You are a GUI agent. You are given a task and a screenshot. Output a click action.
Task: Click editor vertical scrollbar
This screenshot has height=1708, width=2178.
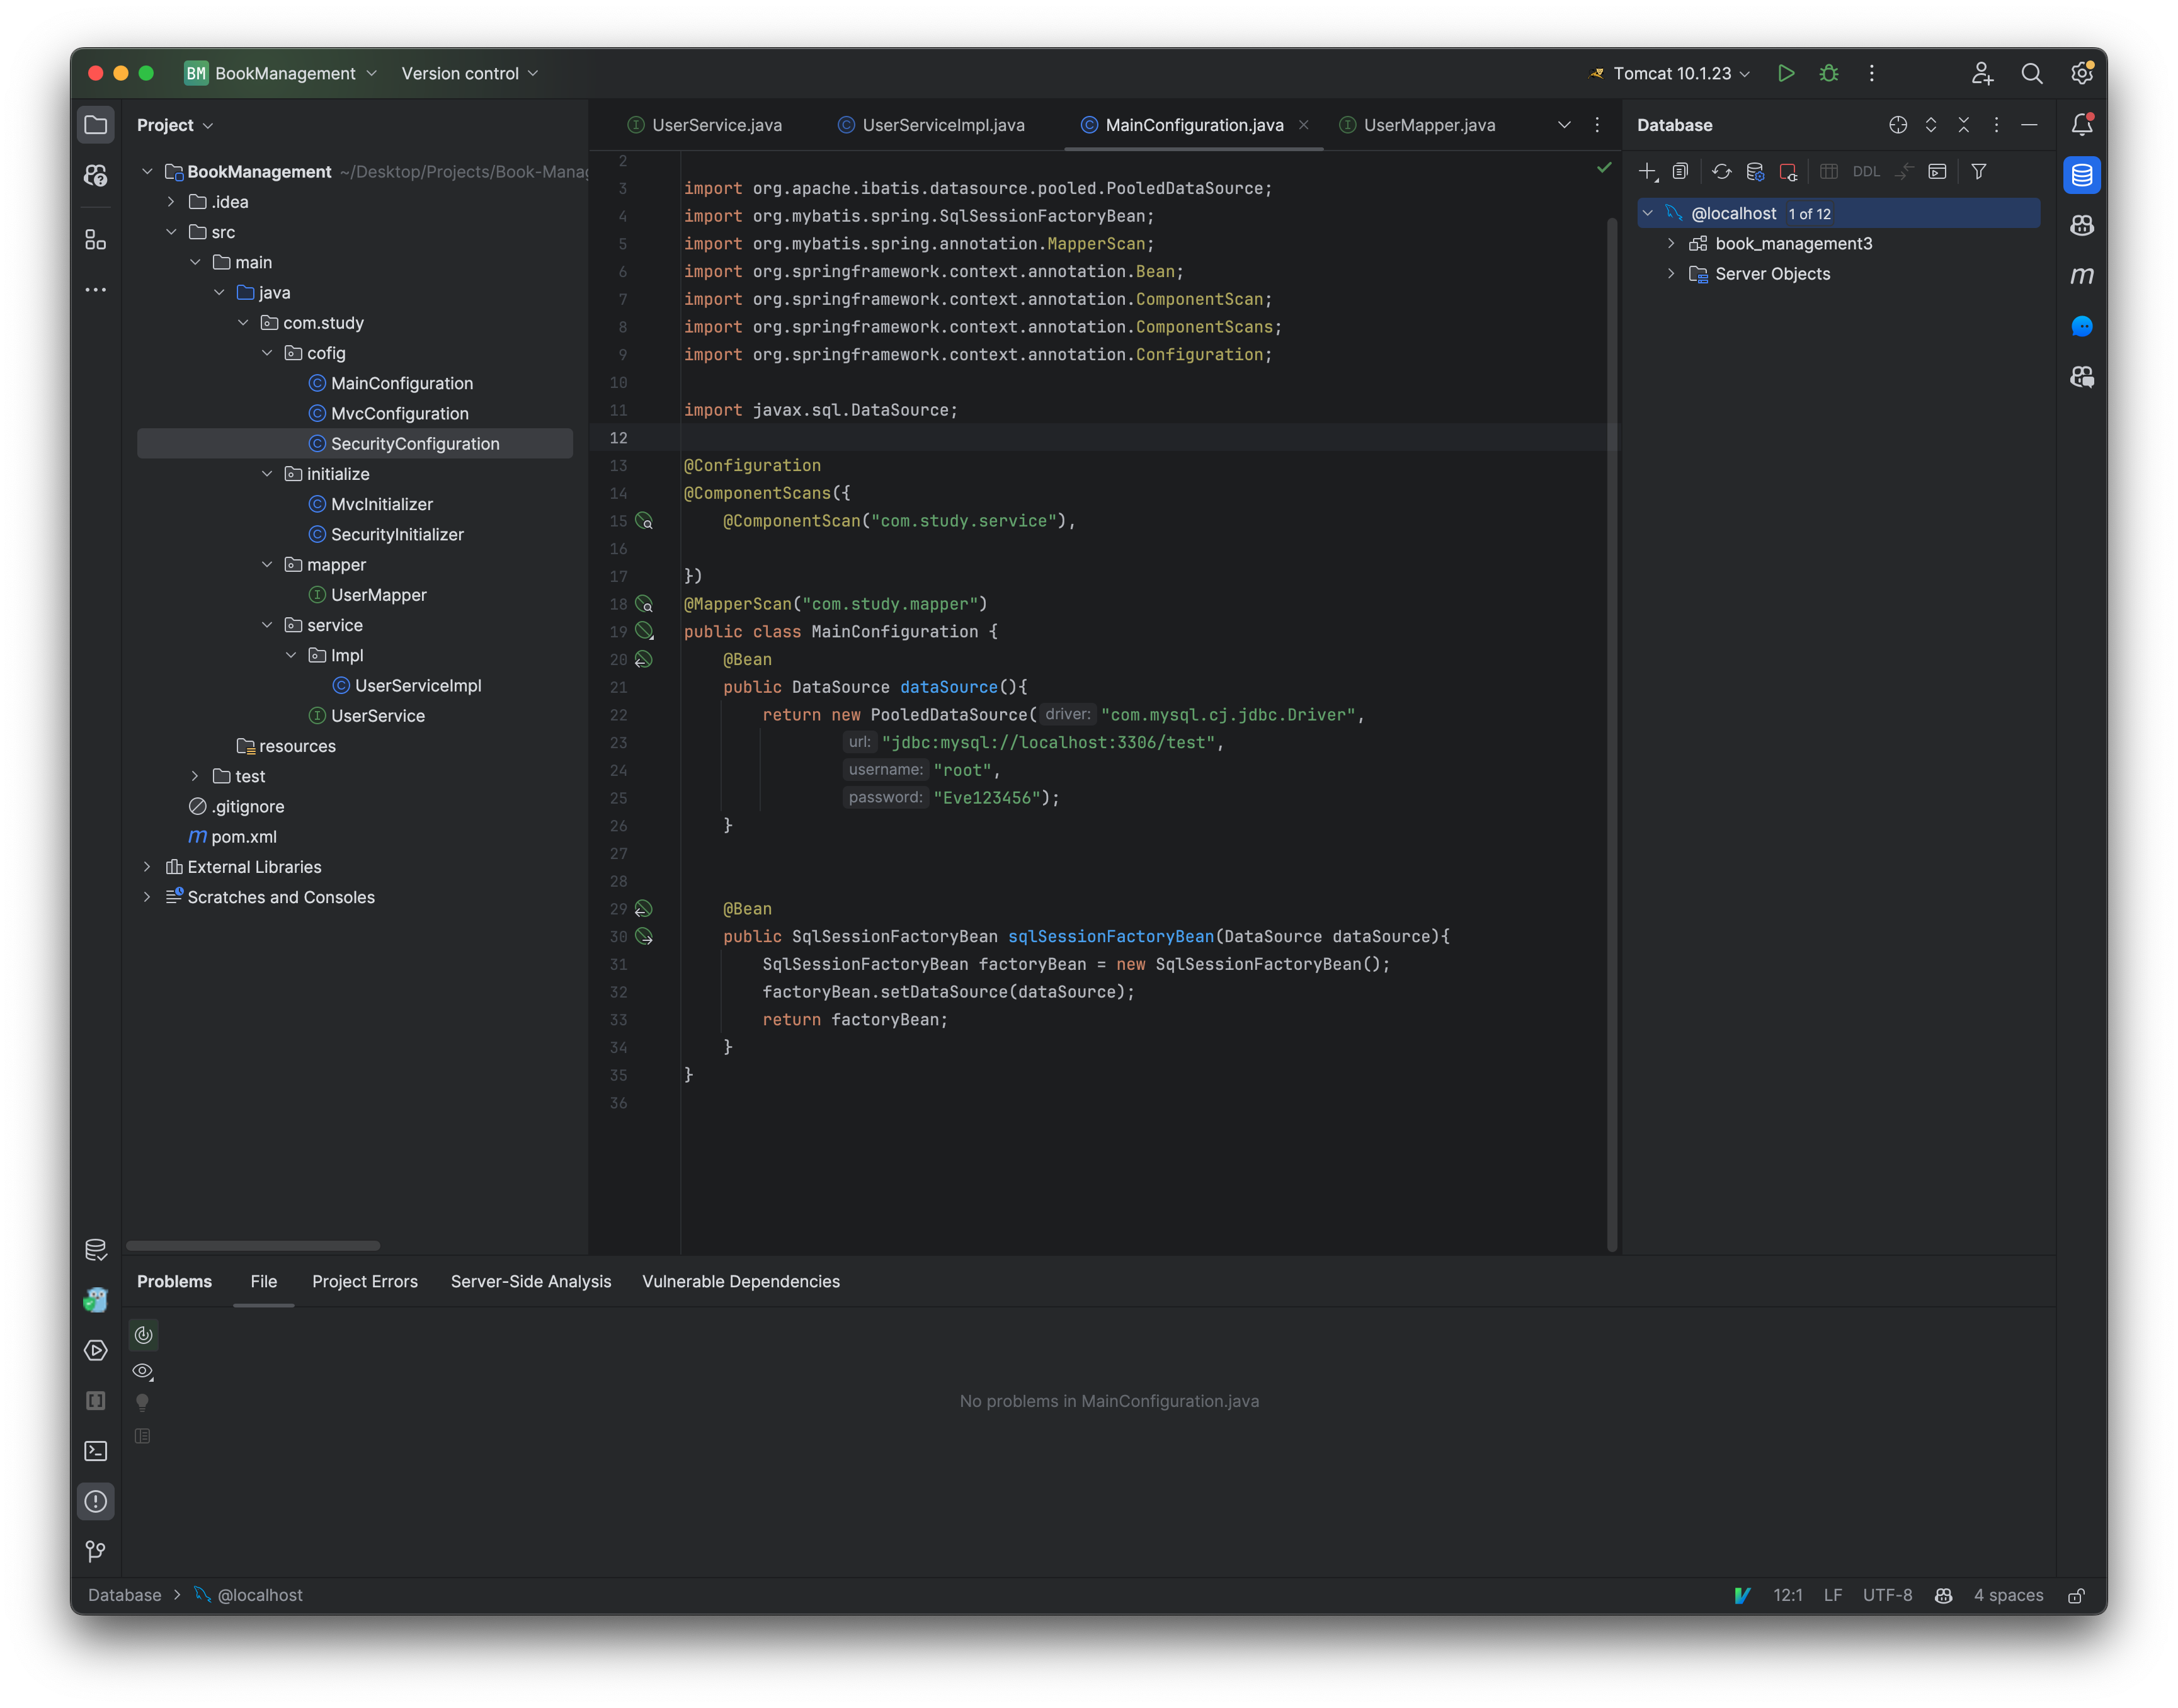tap(1611, 735)
